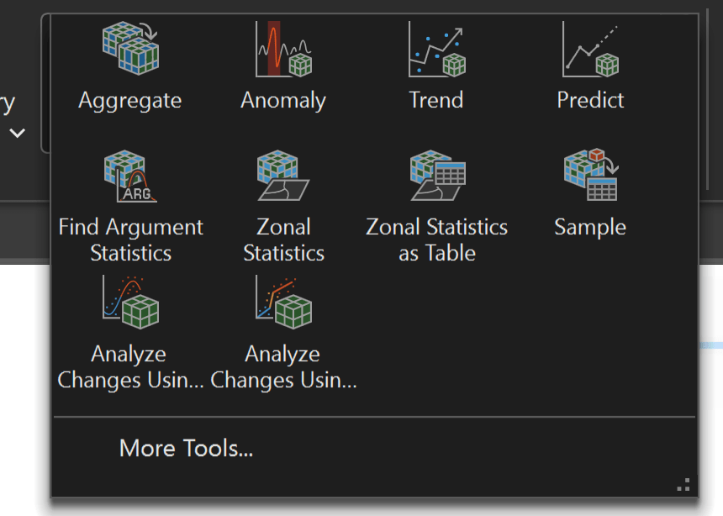
Task: Open More Tools at the gallery bottom
Action: [x=186, y=448]
